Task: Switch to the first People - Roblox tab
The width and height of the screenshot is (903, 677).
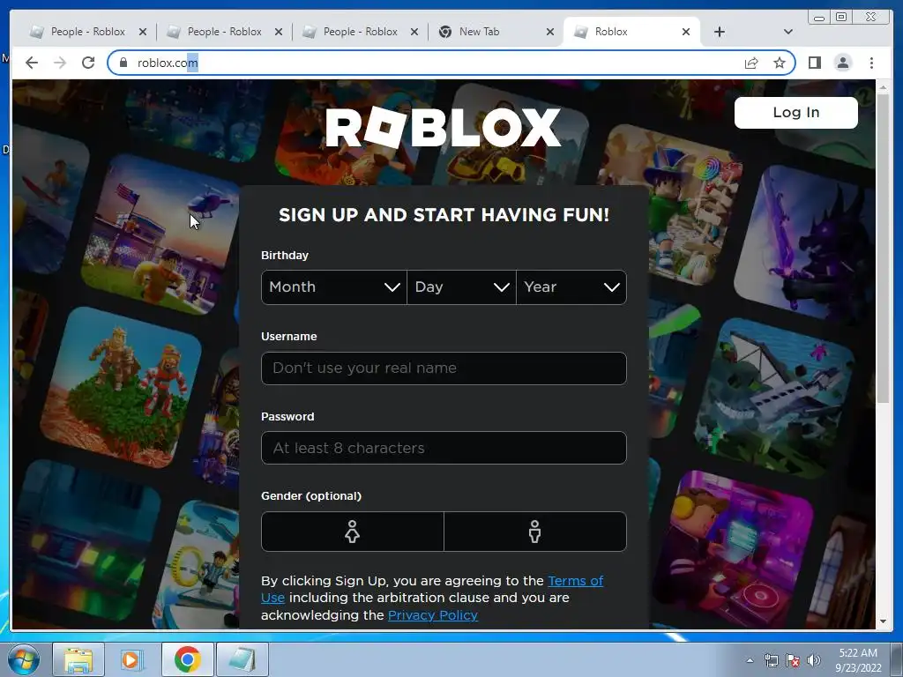Action: 87,32
